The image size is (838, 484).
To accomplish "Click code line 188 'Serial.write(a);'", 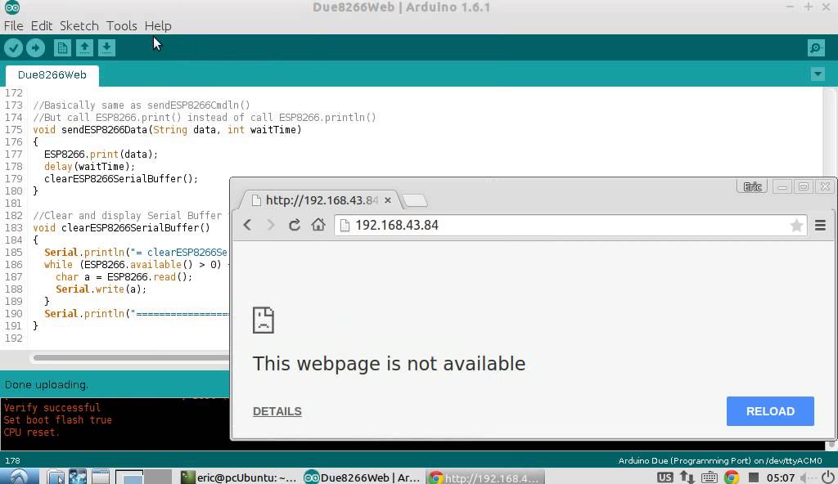I will point(101,289).
